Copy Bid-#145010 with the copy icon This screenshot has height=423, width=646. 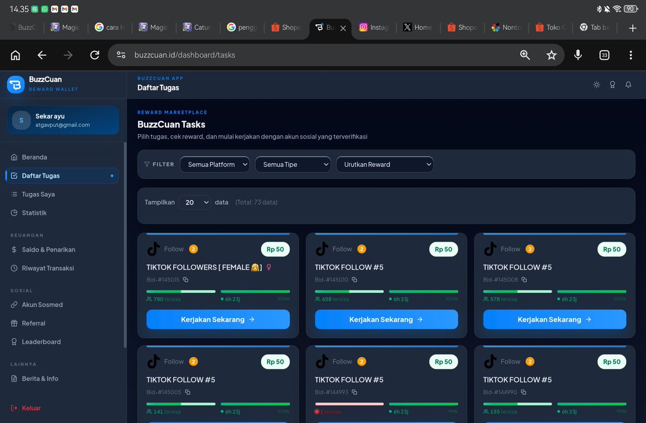[354, 280]
